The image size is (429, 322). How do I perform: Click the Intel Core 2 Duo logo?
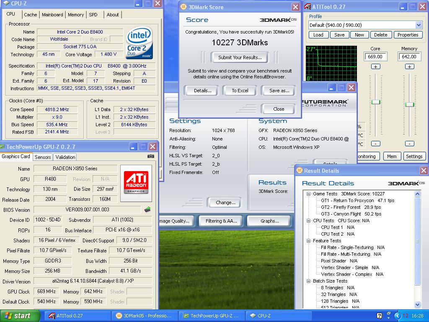pos(139,42)
